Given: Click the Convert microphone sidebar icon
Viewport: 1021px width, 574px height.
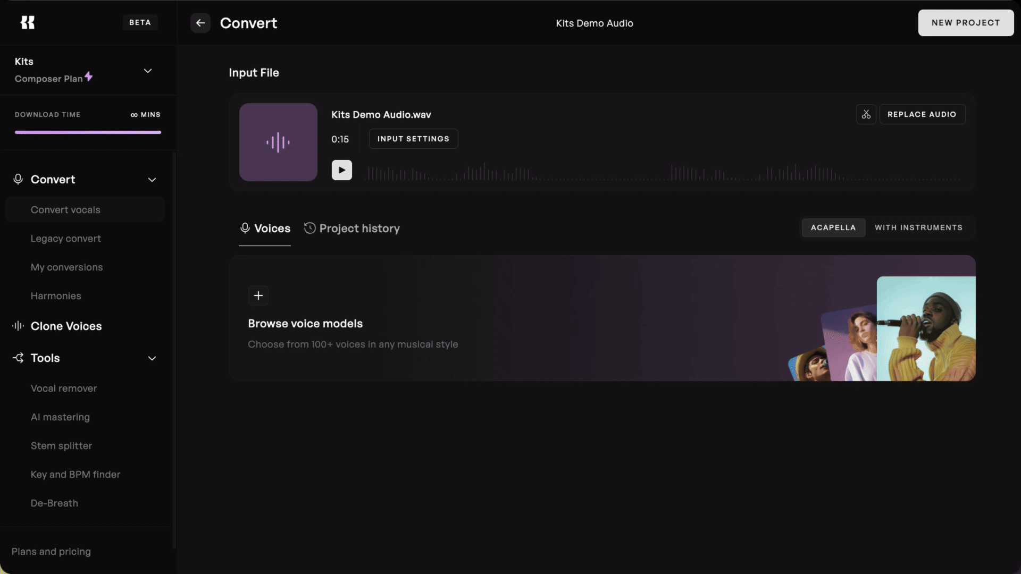Looking at the screenshot, I should (x=18, y=180).
